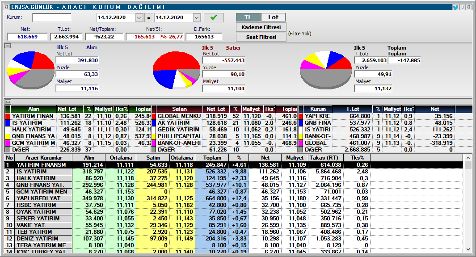Image resolution: width=476 pixels, height=257 pixels.
Task: Sort main table by Satım header
Action: click(153, 158)
